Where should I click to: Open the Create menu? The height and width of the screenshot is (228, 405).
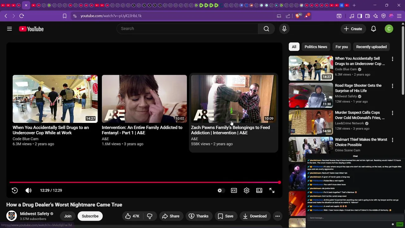[x=353, y=29]
